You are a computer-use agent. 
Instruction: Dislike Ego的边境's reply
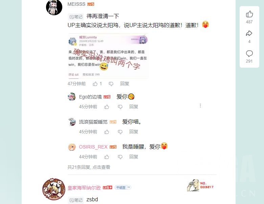[120, 107]
